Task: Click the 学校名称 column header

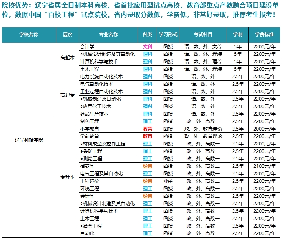Action: click(29, 35)
